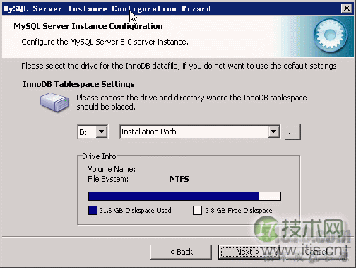Go to the previous step with Back
This screenshot has height=268, width=356.
point(181,252)
